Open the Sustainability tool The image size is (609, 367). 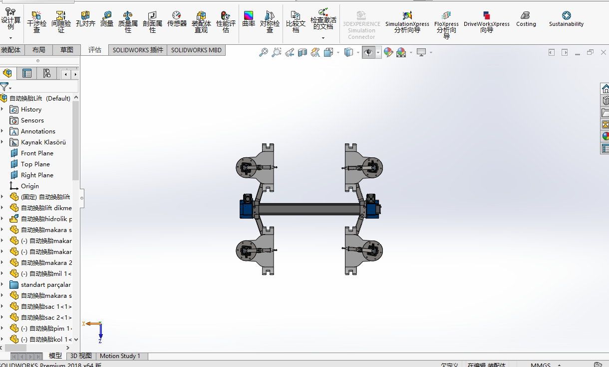pos(566,19)
